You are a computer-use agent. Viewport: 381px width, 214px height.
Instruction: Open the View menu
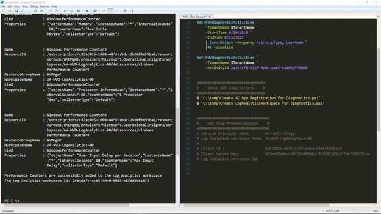click(17, 7)
